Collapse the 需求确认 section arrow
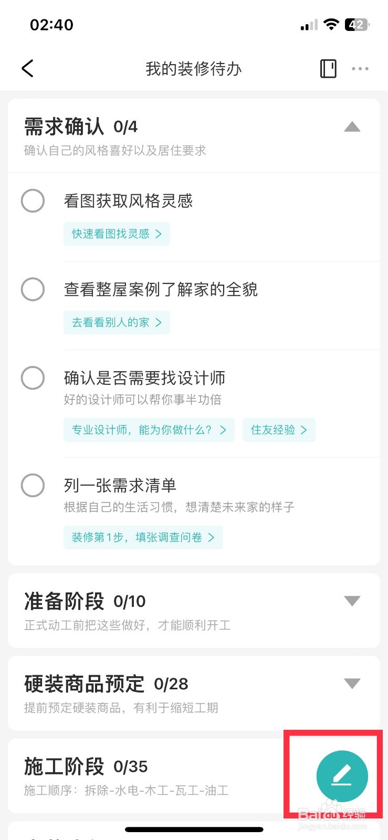 point(352,127)
